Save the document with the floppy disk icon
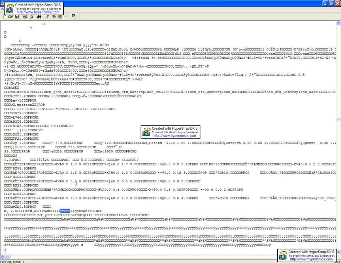 pyautogui.click(x=17, y=17)
